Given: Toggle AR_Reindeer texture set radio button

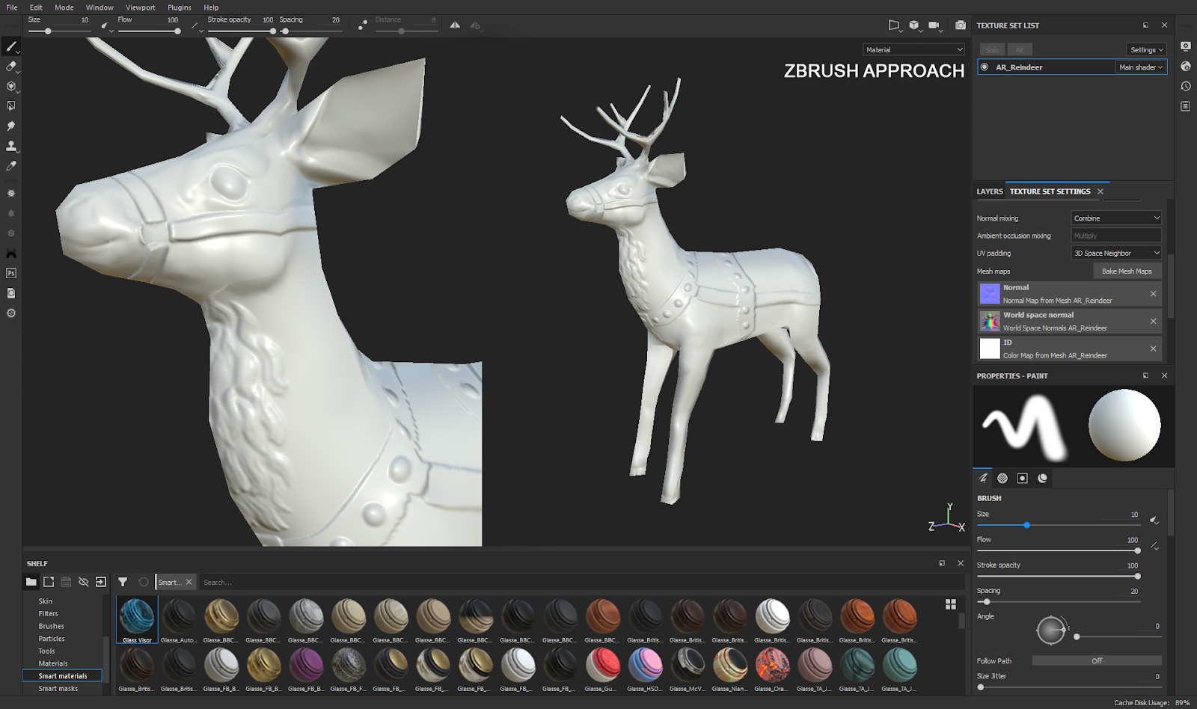Looking at the screenshot, I should pos(985,67).
